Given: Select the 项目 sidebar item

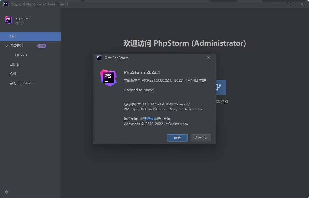Looking at the screenshot, I should click(30, 36).
